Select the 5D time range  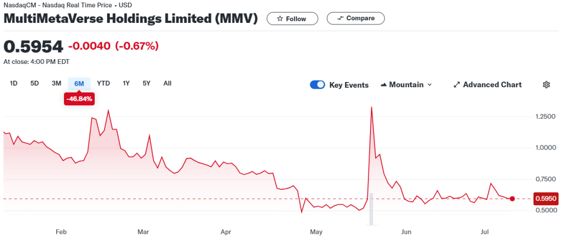tap(34, 83)
